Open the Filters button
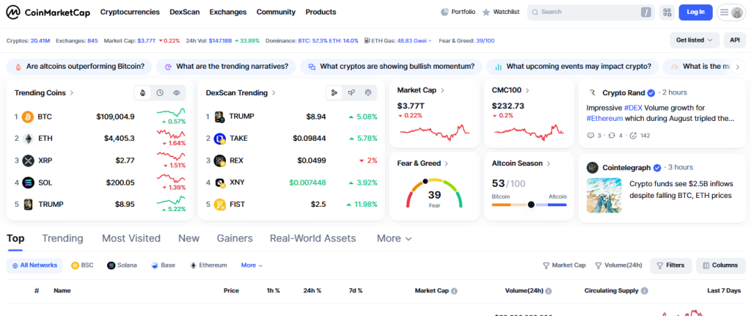 670,265
